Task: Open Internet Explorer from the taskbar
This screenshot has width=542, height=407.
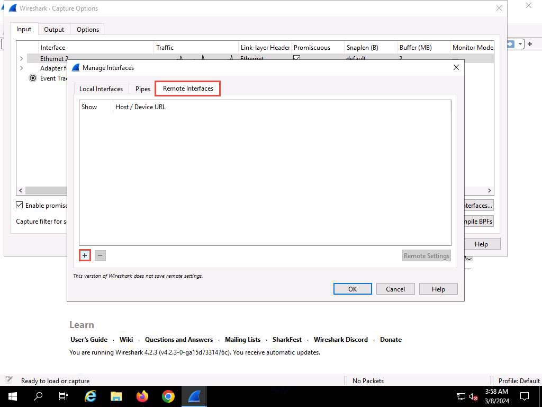Action: pos(91,396)
